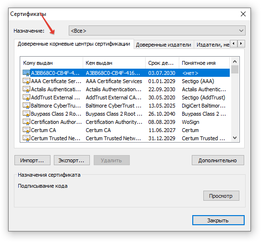This screenshot has width=261, height=242.
Task: Click the Экспорт... button
Action: tap(72, 160)
